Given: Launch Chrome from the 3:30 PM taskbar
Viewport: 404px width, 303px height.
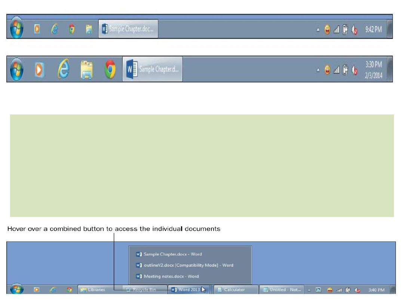Looking at the screenshot, I should (x=110, y=69).
